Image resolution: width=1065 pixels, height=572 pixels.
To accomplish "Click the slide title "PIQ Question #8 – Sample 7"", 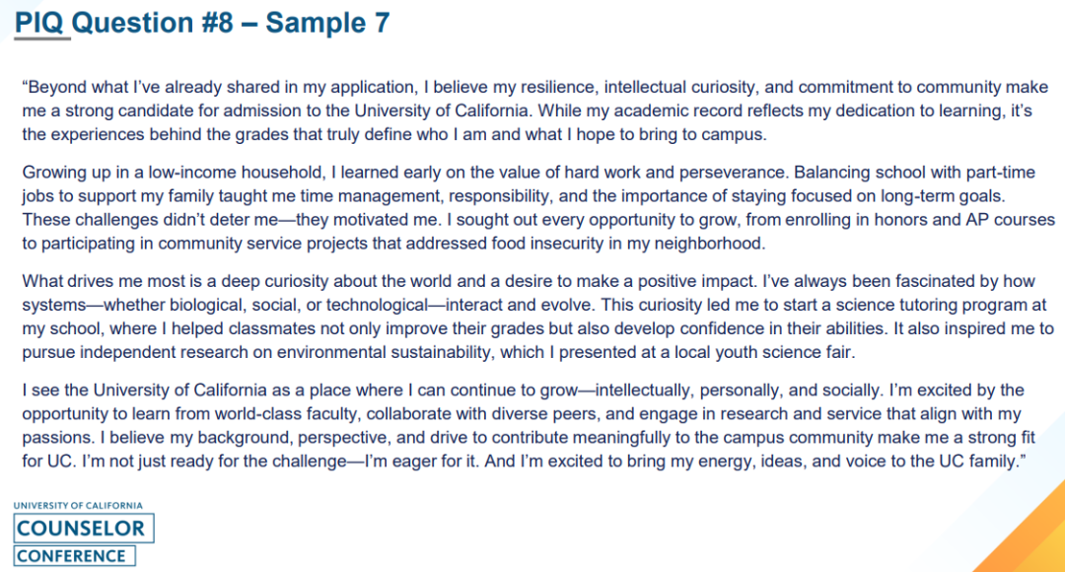I will (x=202, y=22).
